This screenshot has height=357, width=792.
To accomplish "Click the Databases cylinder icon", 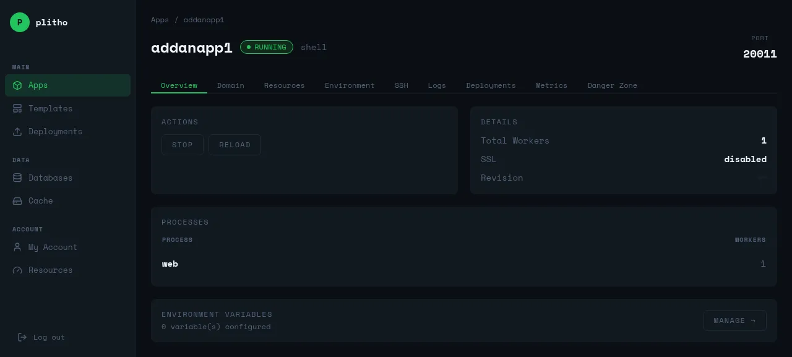I will pos(17,178).
